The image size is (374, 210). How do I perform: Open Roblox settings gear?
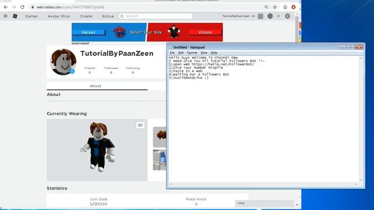[x=288, y=16]
